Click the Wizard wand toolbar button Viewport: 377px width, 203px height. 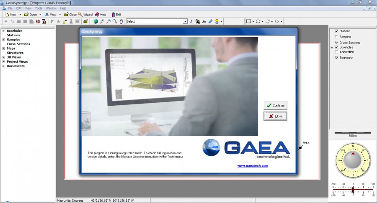(x=85, y=15)
